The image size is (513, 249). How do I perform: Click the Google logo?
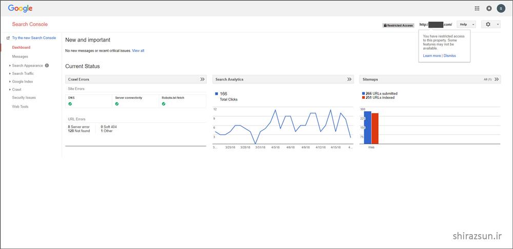point(21,9)
